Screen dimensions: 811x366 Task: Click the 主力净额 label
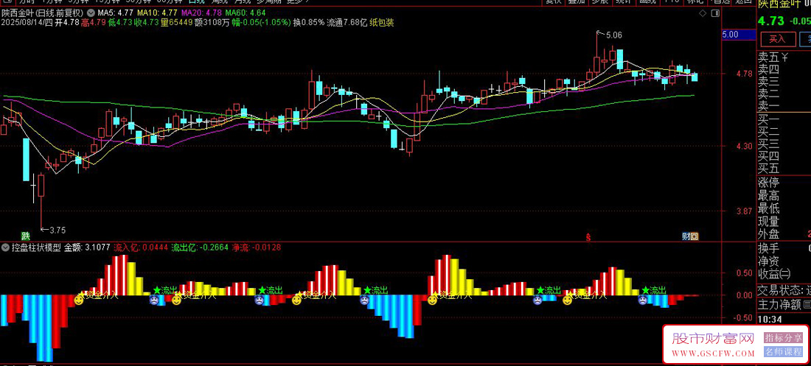[x=779, y=306]
